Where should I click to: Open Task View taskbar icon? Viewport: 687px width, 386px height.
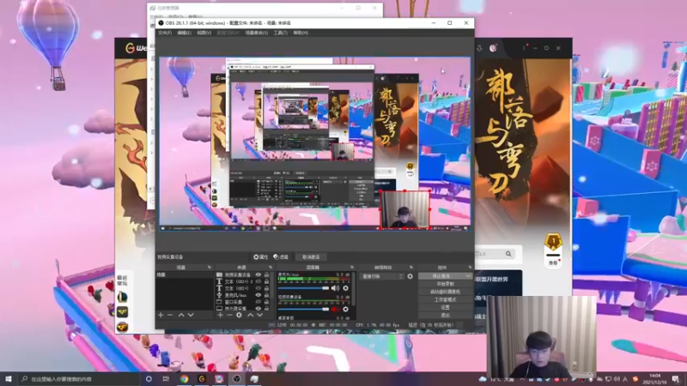tap(166, 379)
